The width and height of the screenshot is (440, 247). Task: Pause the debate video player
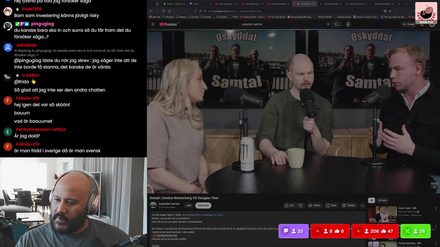pos(293,111)
